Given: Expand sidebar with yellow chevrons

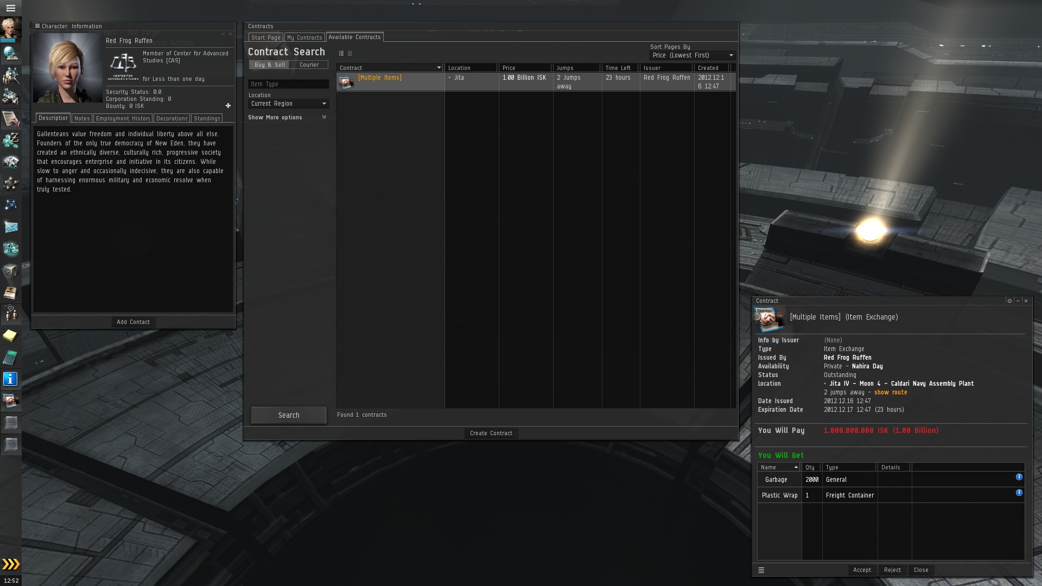Looking at the screenshot, I should [10, 564].
